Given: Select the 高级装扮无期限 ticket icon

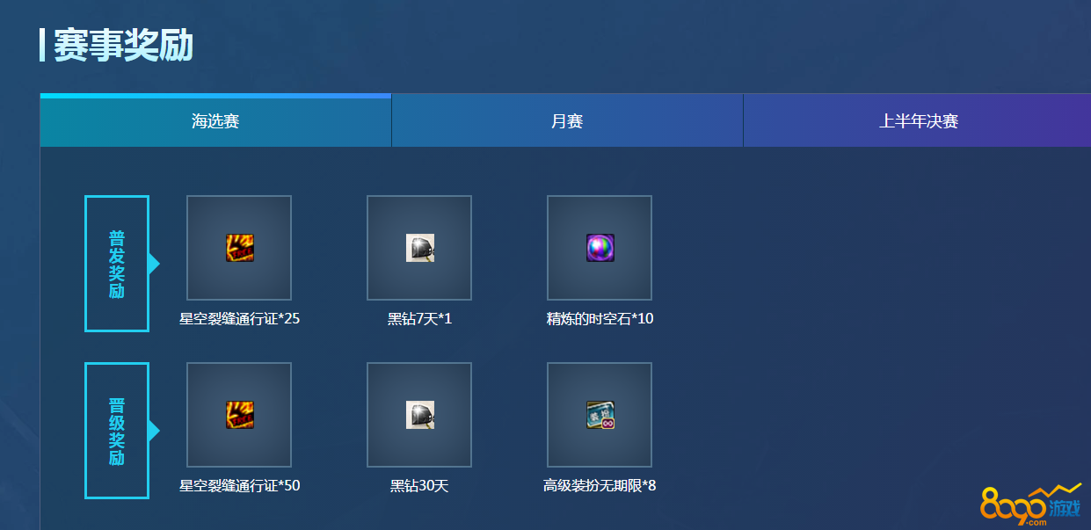Looking at the screenshot, I should point(600,415).
